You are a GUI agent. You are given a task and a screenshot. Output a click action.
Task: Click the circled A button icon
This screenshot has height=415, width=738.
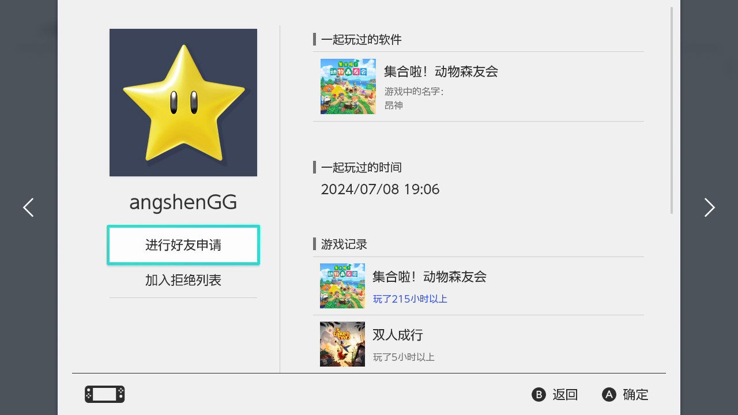pyautogui.click(x=609, y=394)
